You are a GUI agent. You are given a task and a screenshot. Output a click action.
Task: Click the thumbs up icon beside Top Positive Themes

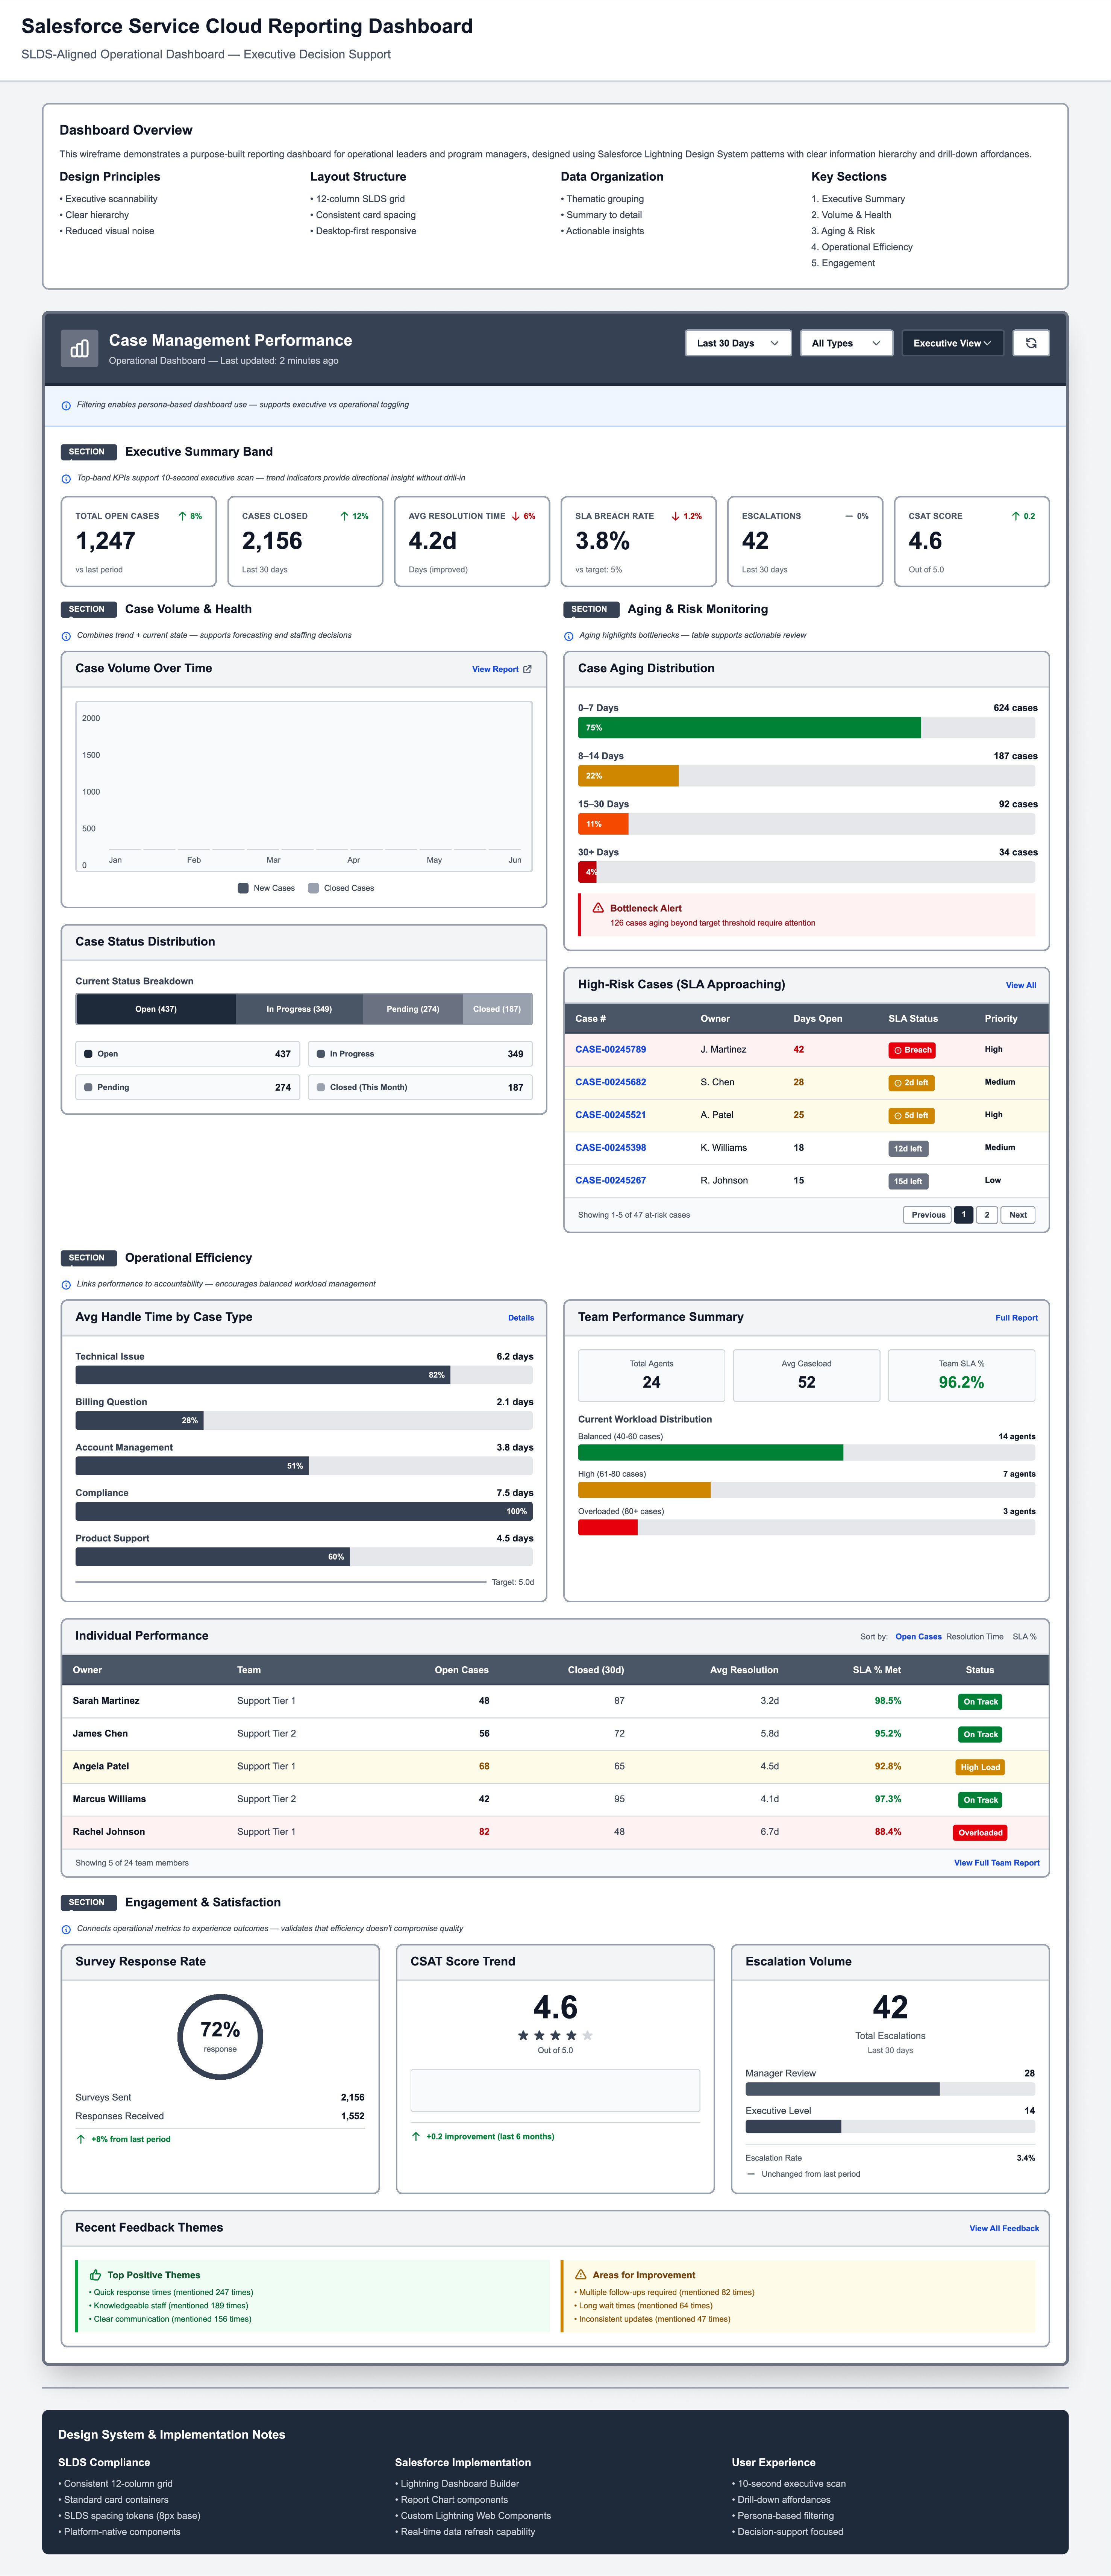96,2274
